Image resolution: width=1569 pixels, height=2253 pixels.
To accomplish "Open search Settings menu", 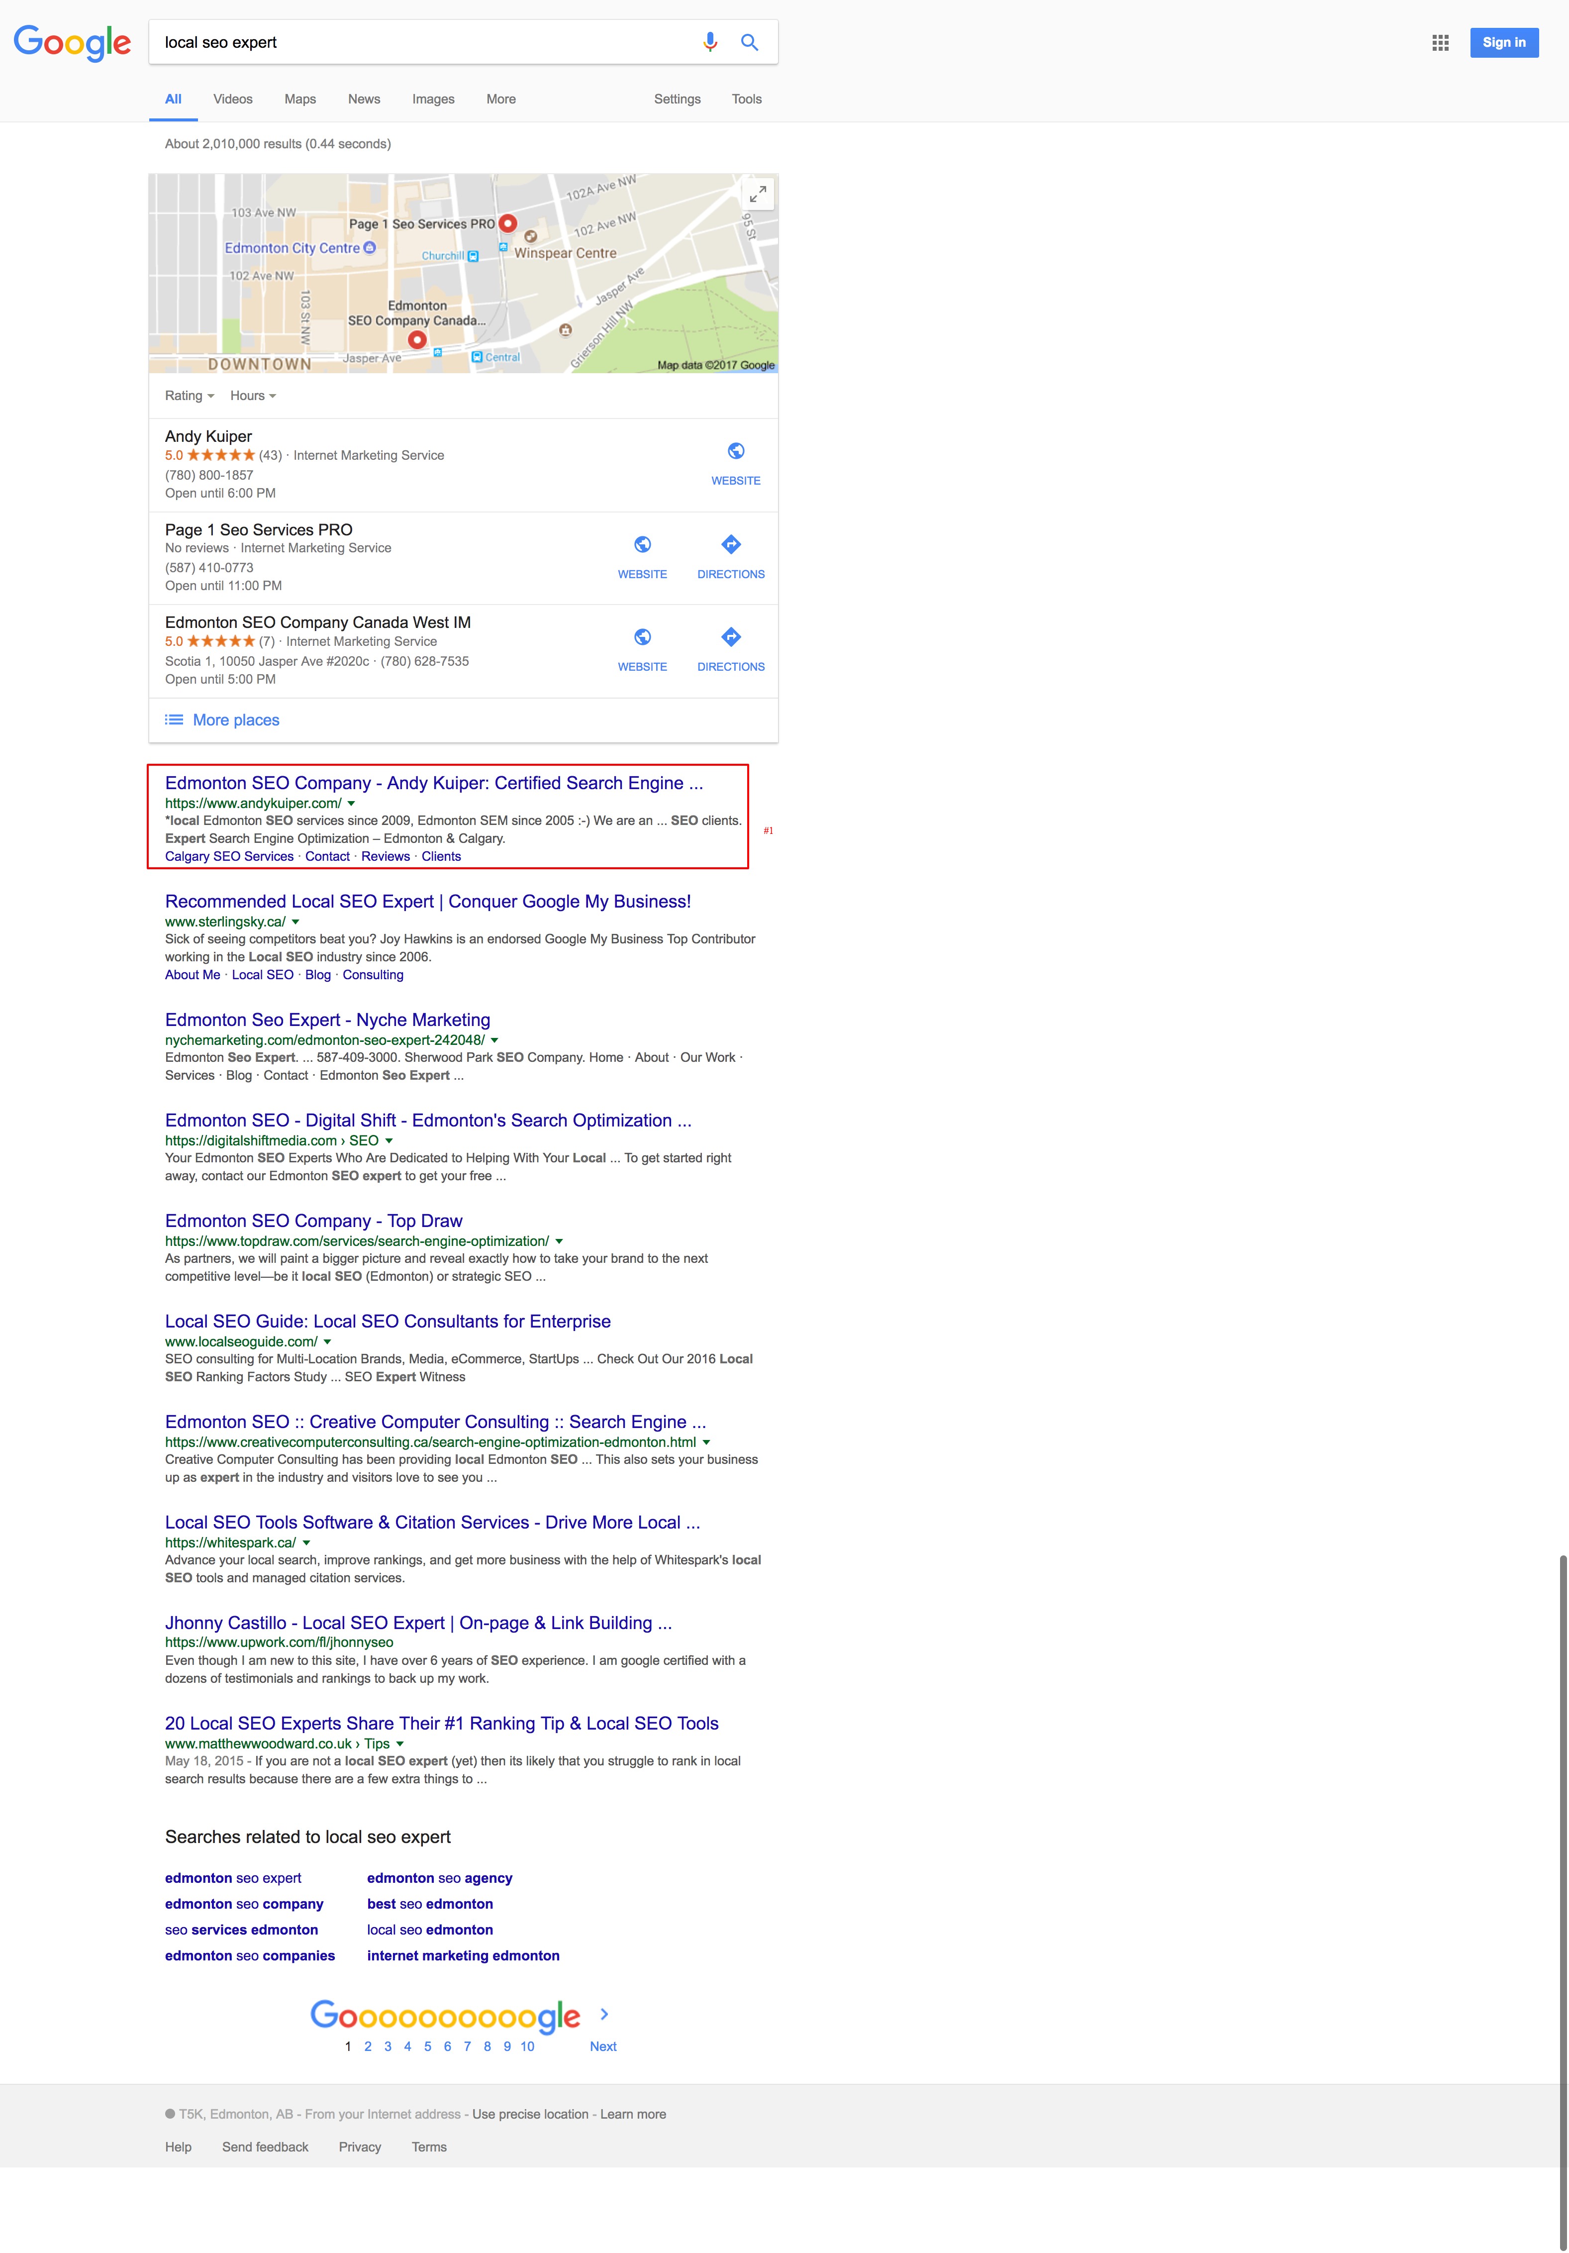I will coord(677,99).
